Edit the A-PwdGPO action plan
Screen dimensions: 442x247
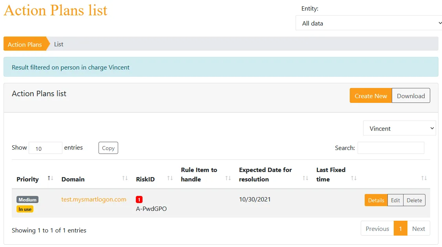point(395,200)
